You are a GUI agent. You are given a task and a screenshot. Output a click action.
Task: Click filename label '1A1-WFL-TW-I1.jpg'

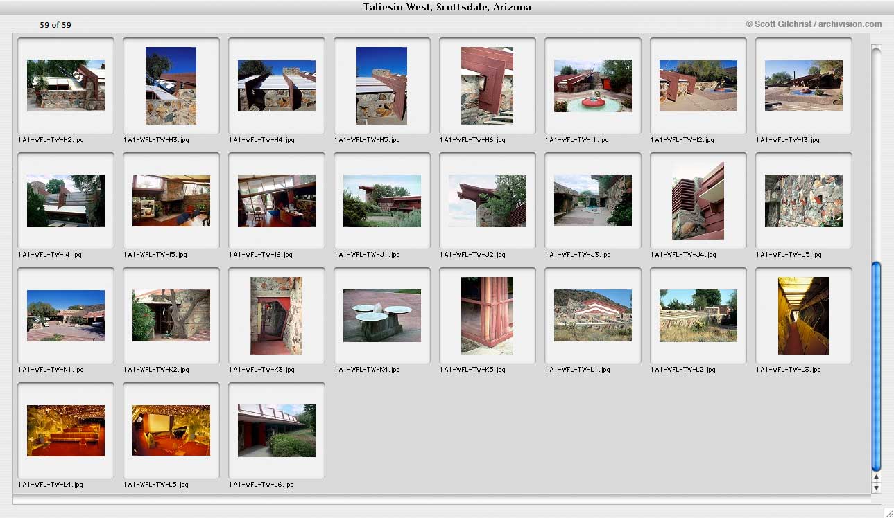[577, 140]
